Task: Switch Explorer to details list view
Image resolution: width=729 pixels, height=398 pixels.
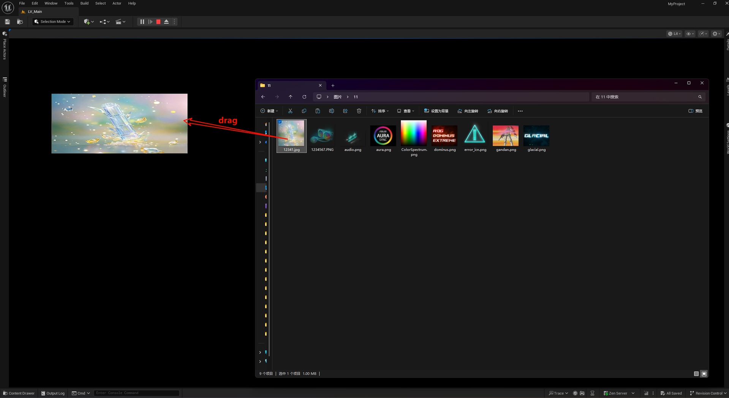Action: pos(696,374)
